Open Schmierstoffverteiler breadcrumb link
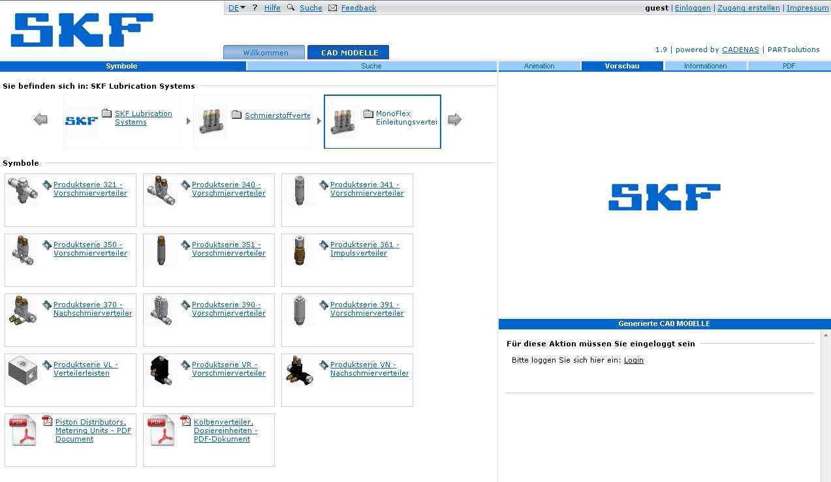Screen dimensions: 831x482 (x=277, y=115)
